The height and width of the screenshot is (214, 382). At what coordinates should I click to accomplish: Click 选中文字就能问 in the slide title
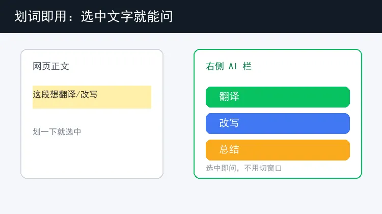pyautogui.click(x=127, y=16)
